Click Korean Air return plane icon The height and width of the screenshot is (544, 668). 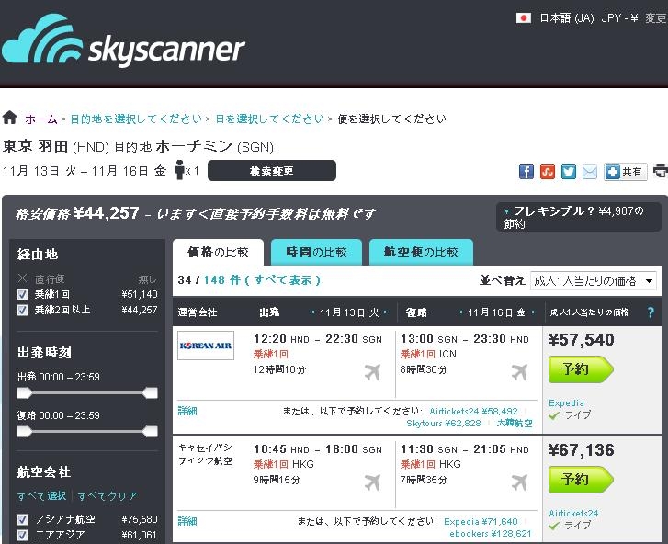[519, 372]
